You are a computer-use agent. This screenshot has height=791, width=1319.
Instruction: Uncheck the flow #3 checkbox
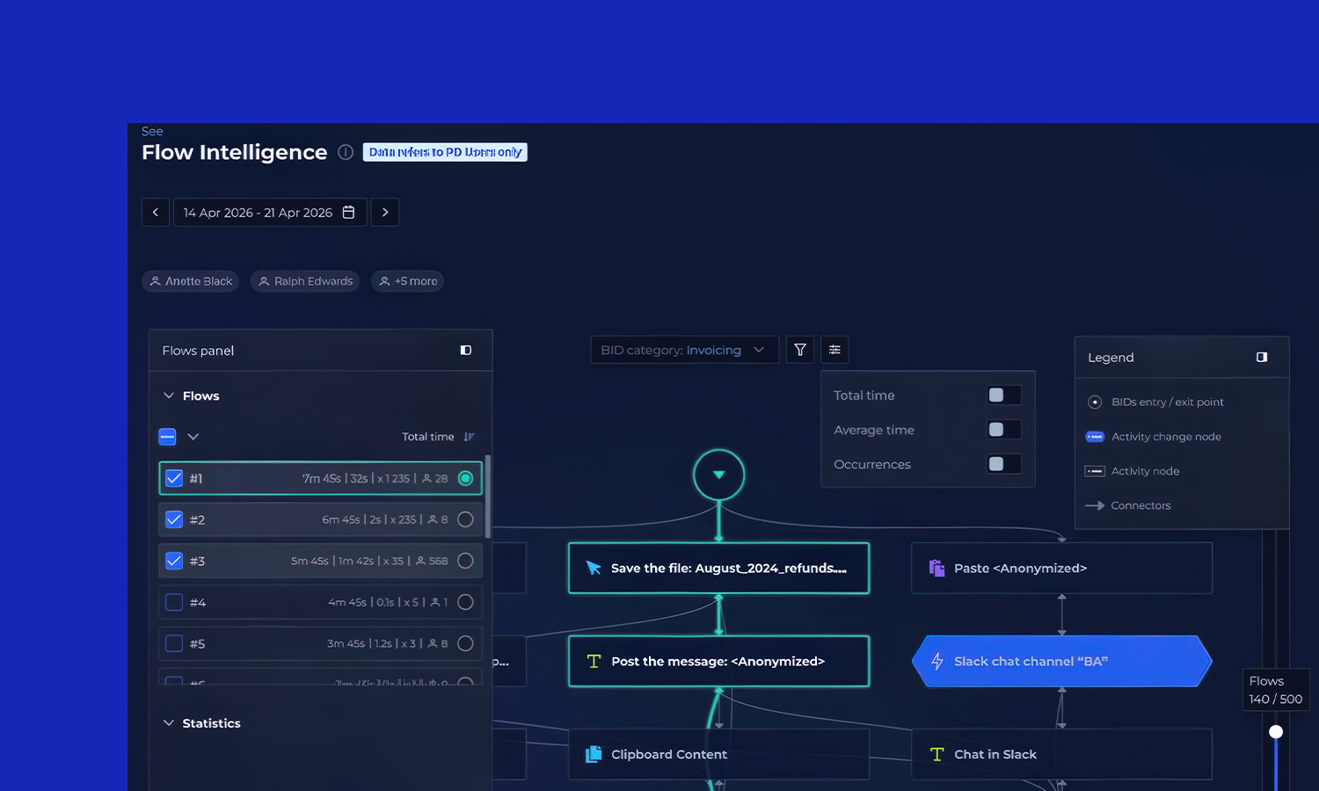(174, 561)
